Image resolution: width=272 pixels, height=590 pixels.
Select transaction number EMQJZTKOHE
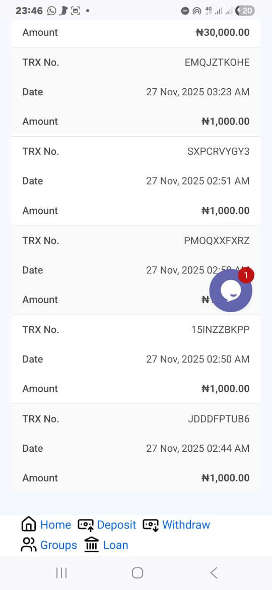(217, 63)
